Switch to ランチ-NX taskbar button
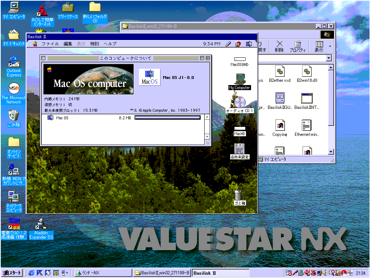 103,273
